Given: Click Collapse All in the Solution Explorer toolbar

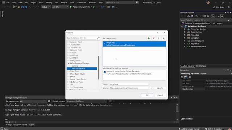Looking at the screenshot, I should pyautogui.click(x=204, y=16).
